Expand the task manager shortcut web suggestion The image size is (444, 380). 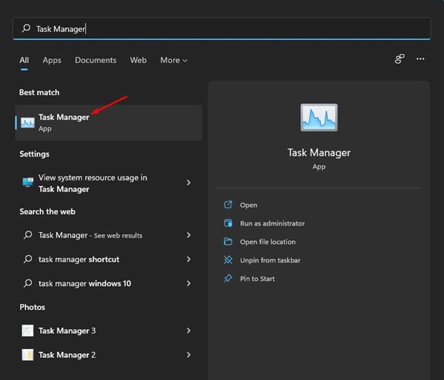click(189, 259)
